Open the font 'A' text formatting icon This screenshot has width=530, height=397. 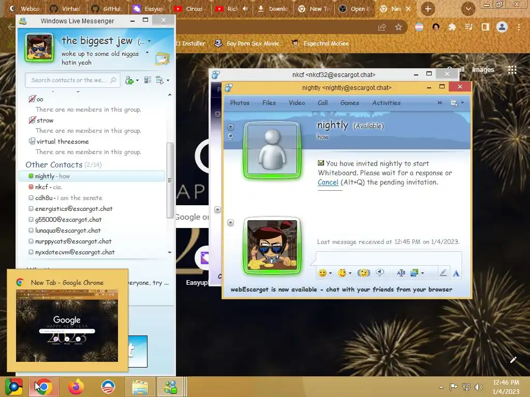point(456,273)
